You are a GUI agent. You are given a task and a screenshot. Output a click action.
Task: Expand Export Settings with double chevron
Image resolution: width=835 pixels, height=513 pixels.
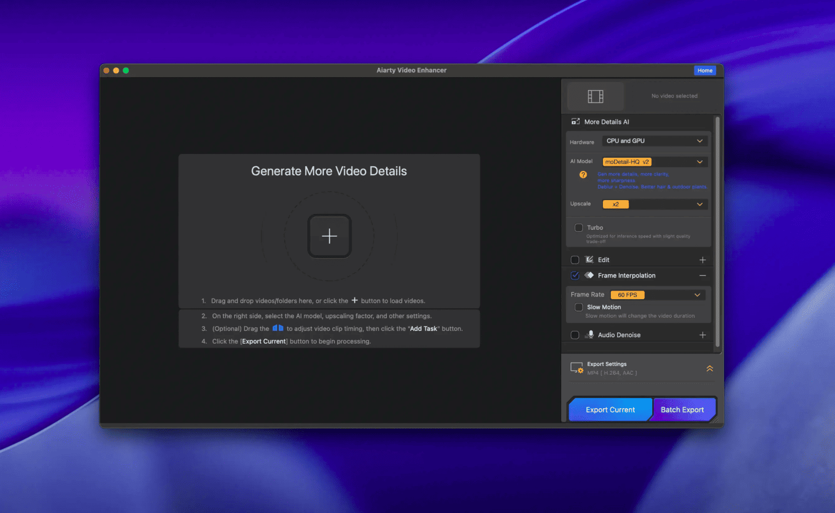[x=710, y=368]
